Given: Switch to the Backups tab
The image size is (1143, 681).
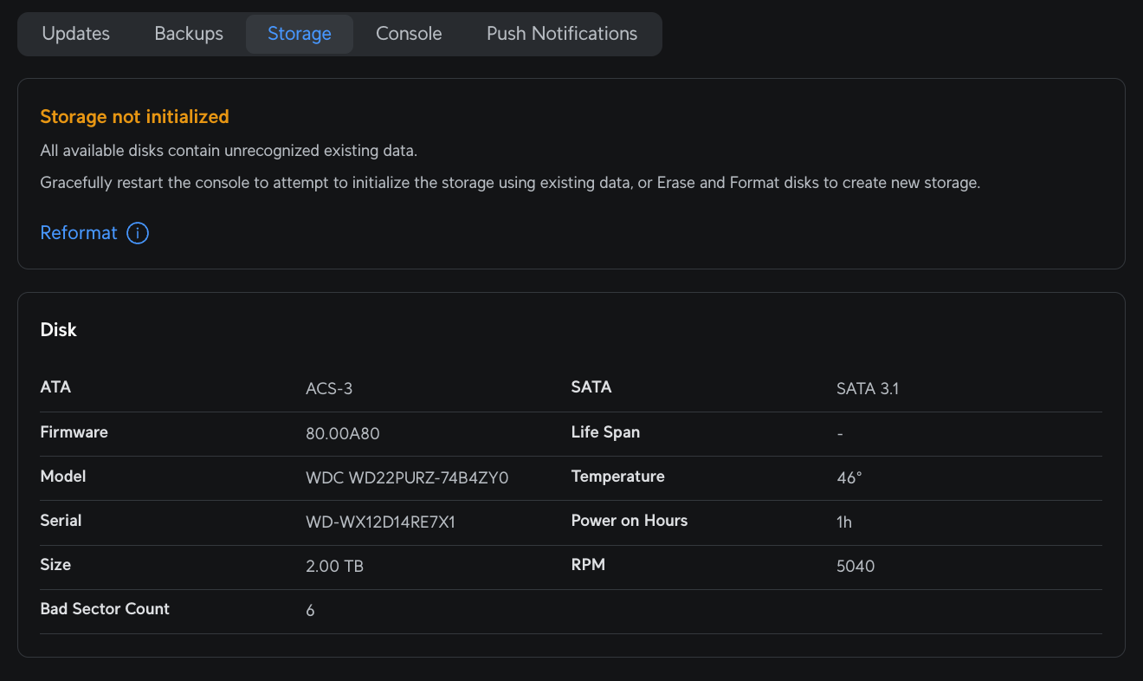Looking at the screenshot, I should pyautogui.click(x=189, y=34).
